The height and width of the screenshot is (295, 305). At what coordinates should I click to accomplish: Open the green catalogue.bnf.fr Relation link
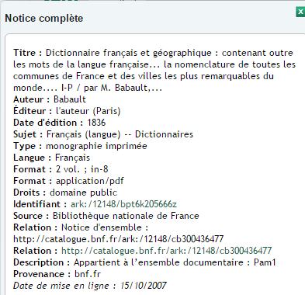[166, 251]
